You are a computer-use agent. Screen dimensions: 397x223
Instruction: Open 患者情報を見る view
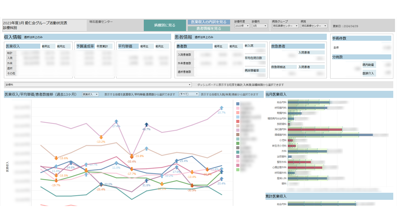coord(209,28)
